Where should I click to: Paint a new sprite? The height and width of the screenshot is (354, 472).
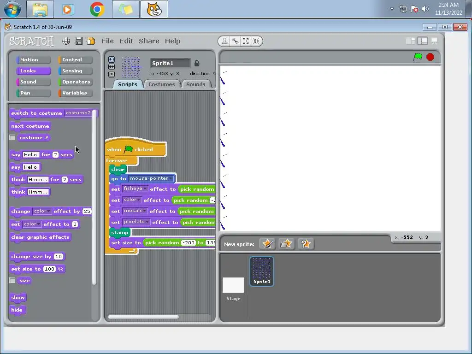pos(267,244)
